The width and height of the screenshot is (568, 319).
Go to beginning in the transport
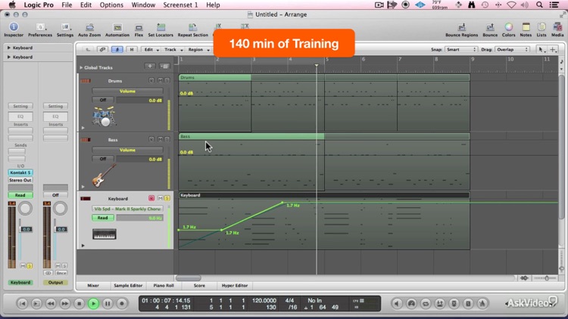point(22,303)
